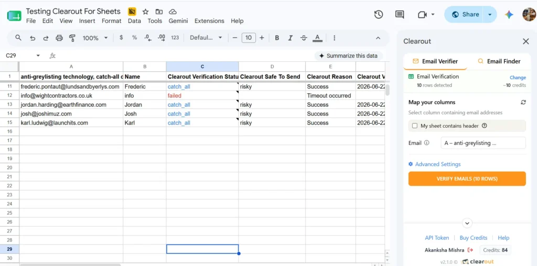
Task: Click the Share button
Action: coord(465,14)
